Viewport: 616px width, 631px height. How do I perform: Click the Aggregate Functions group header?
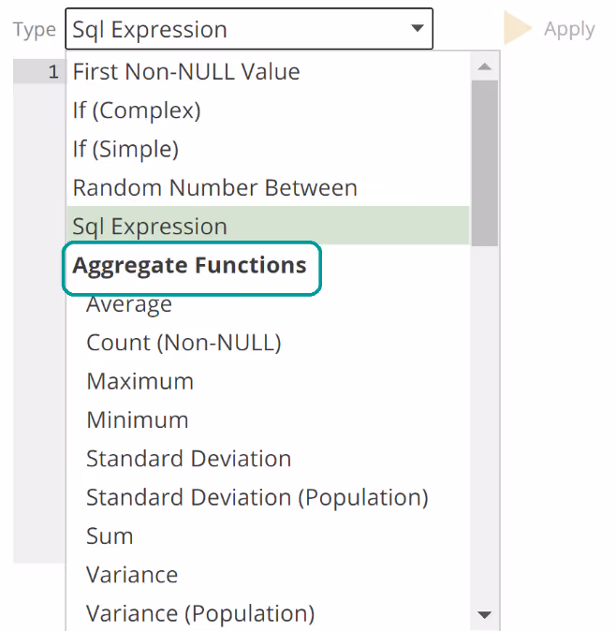tap(190, 266)
